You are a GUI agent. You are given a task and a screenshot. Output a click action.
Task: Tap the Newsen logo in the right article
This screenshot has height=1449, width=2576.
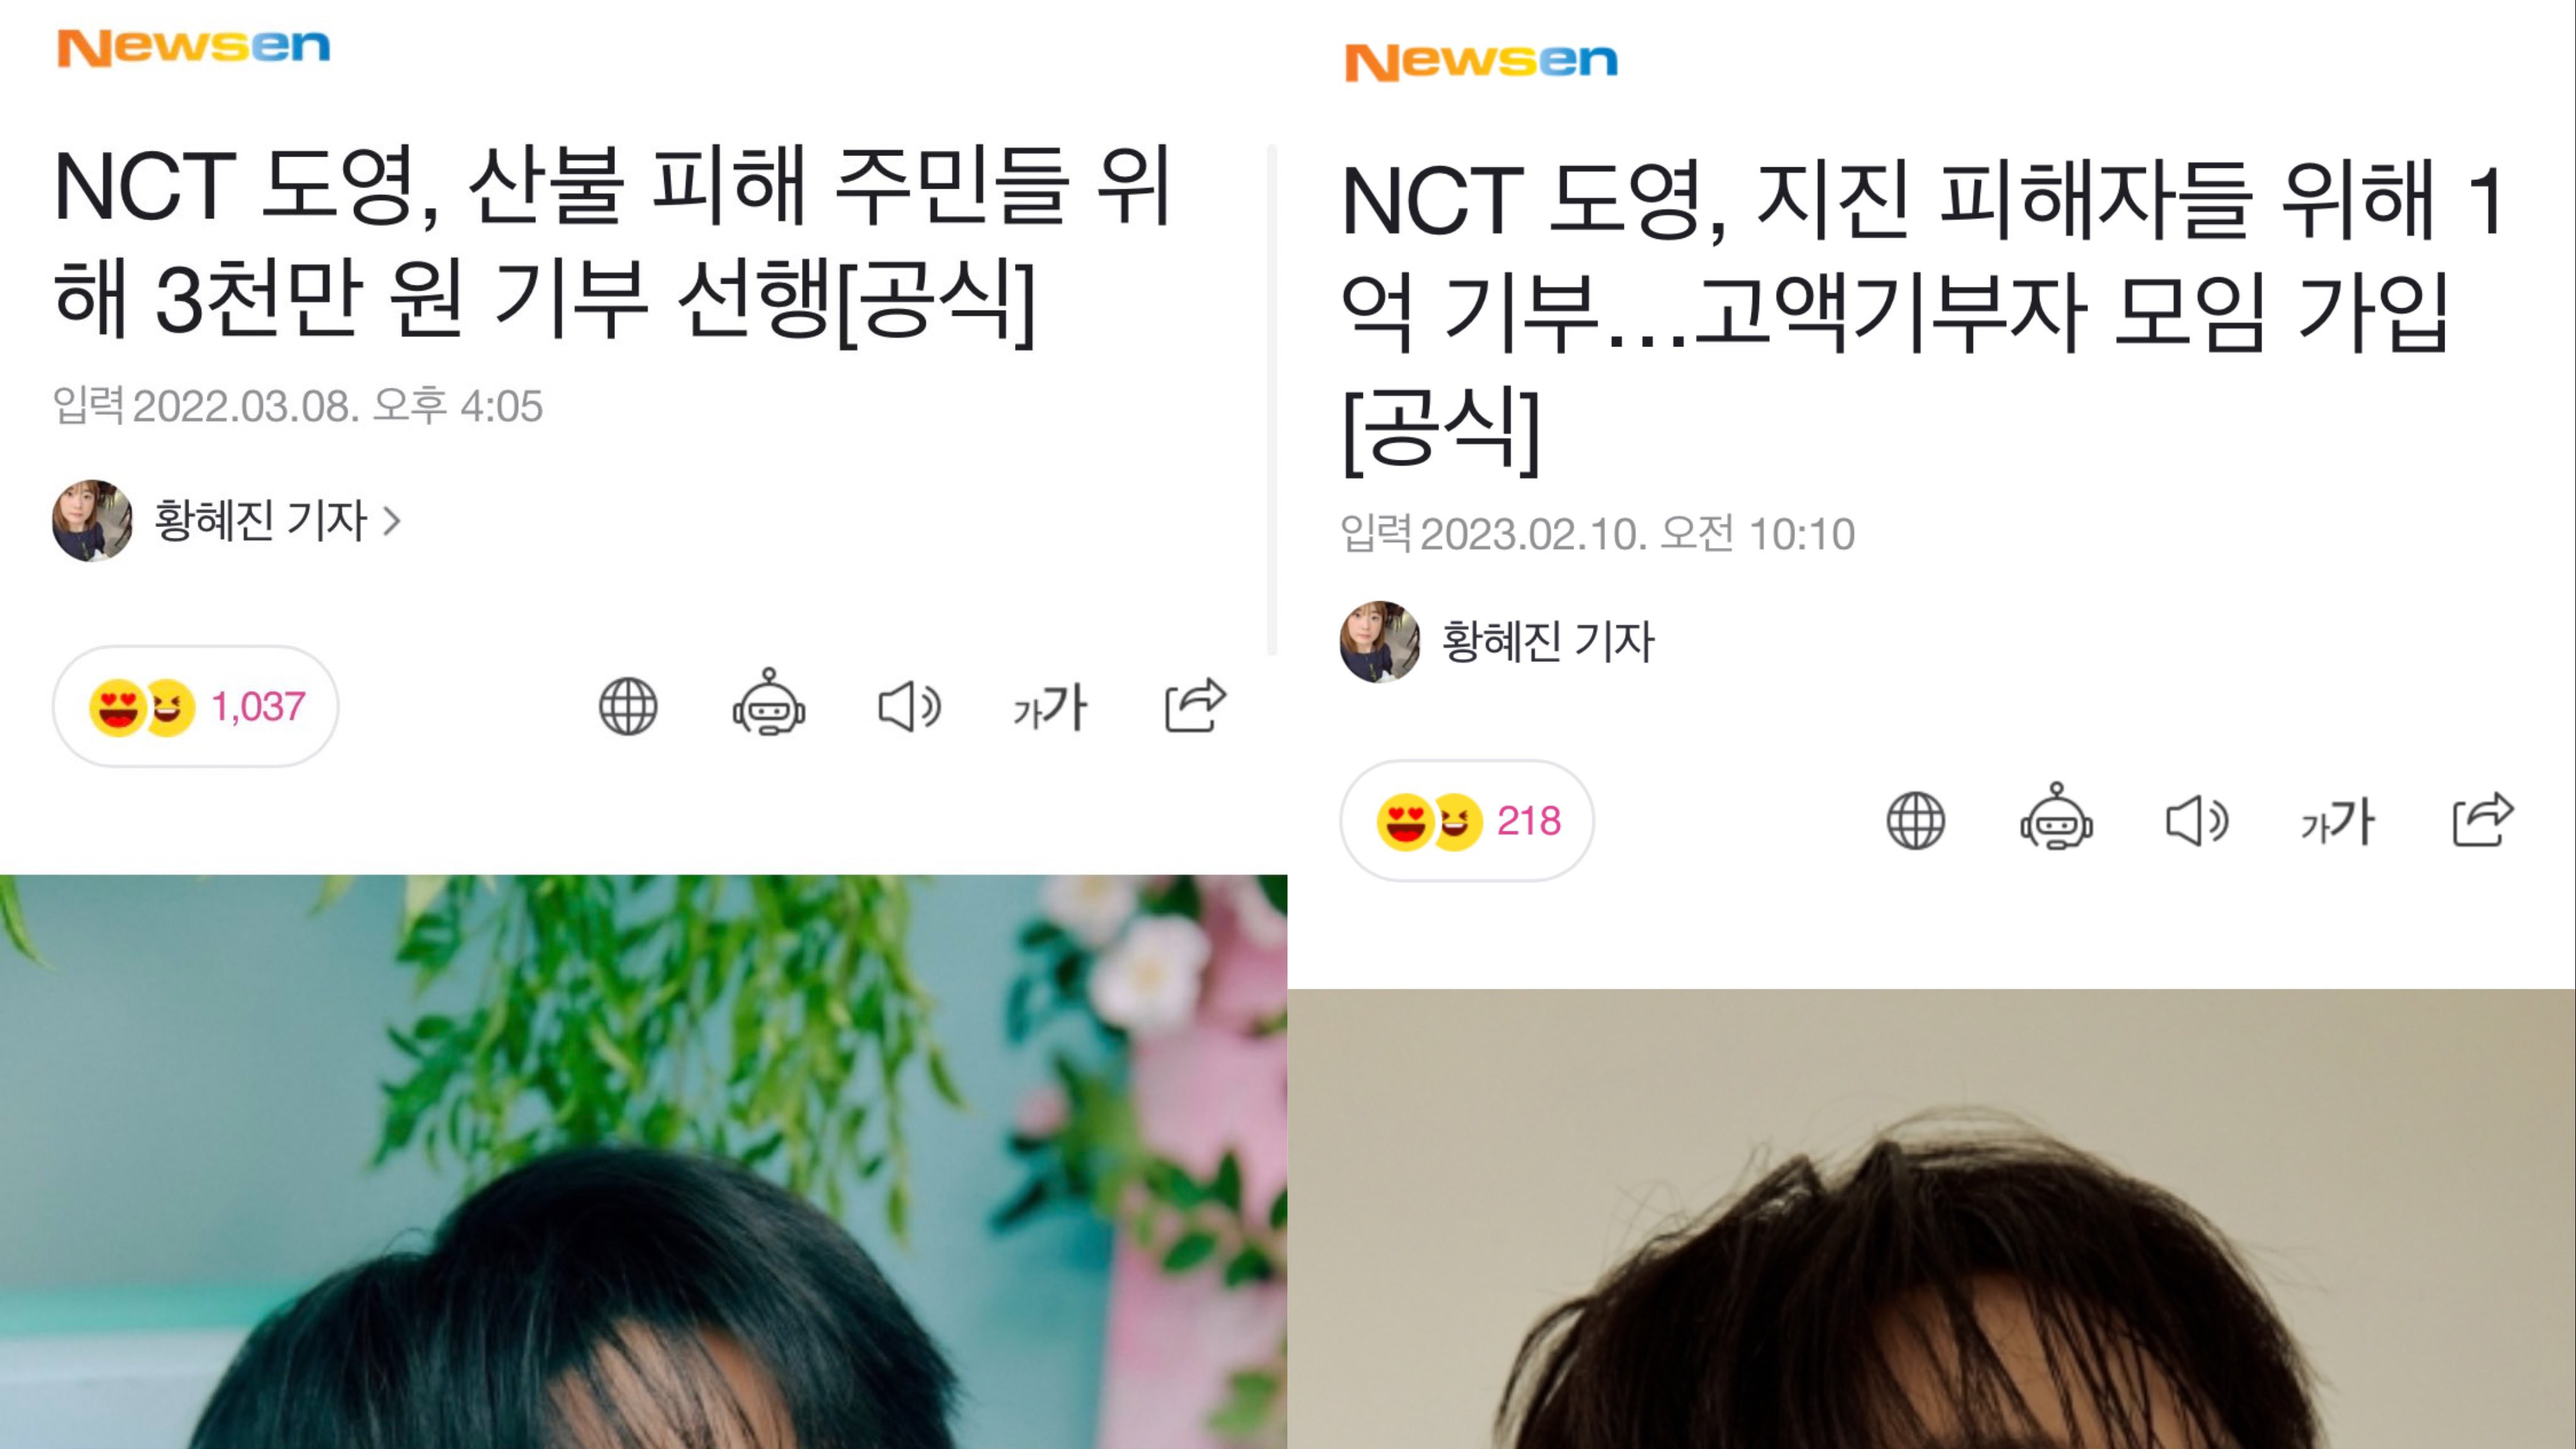(1481, 61)
